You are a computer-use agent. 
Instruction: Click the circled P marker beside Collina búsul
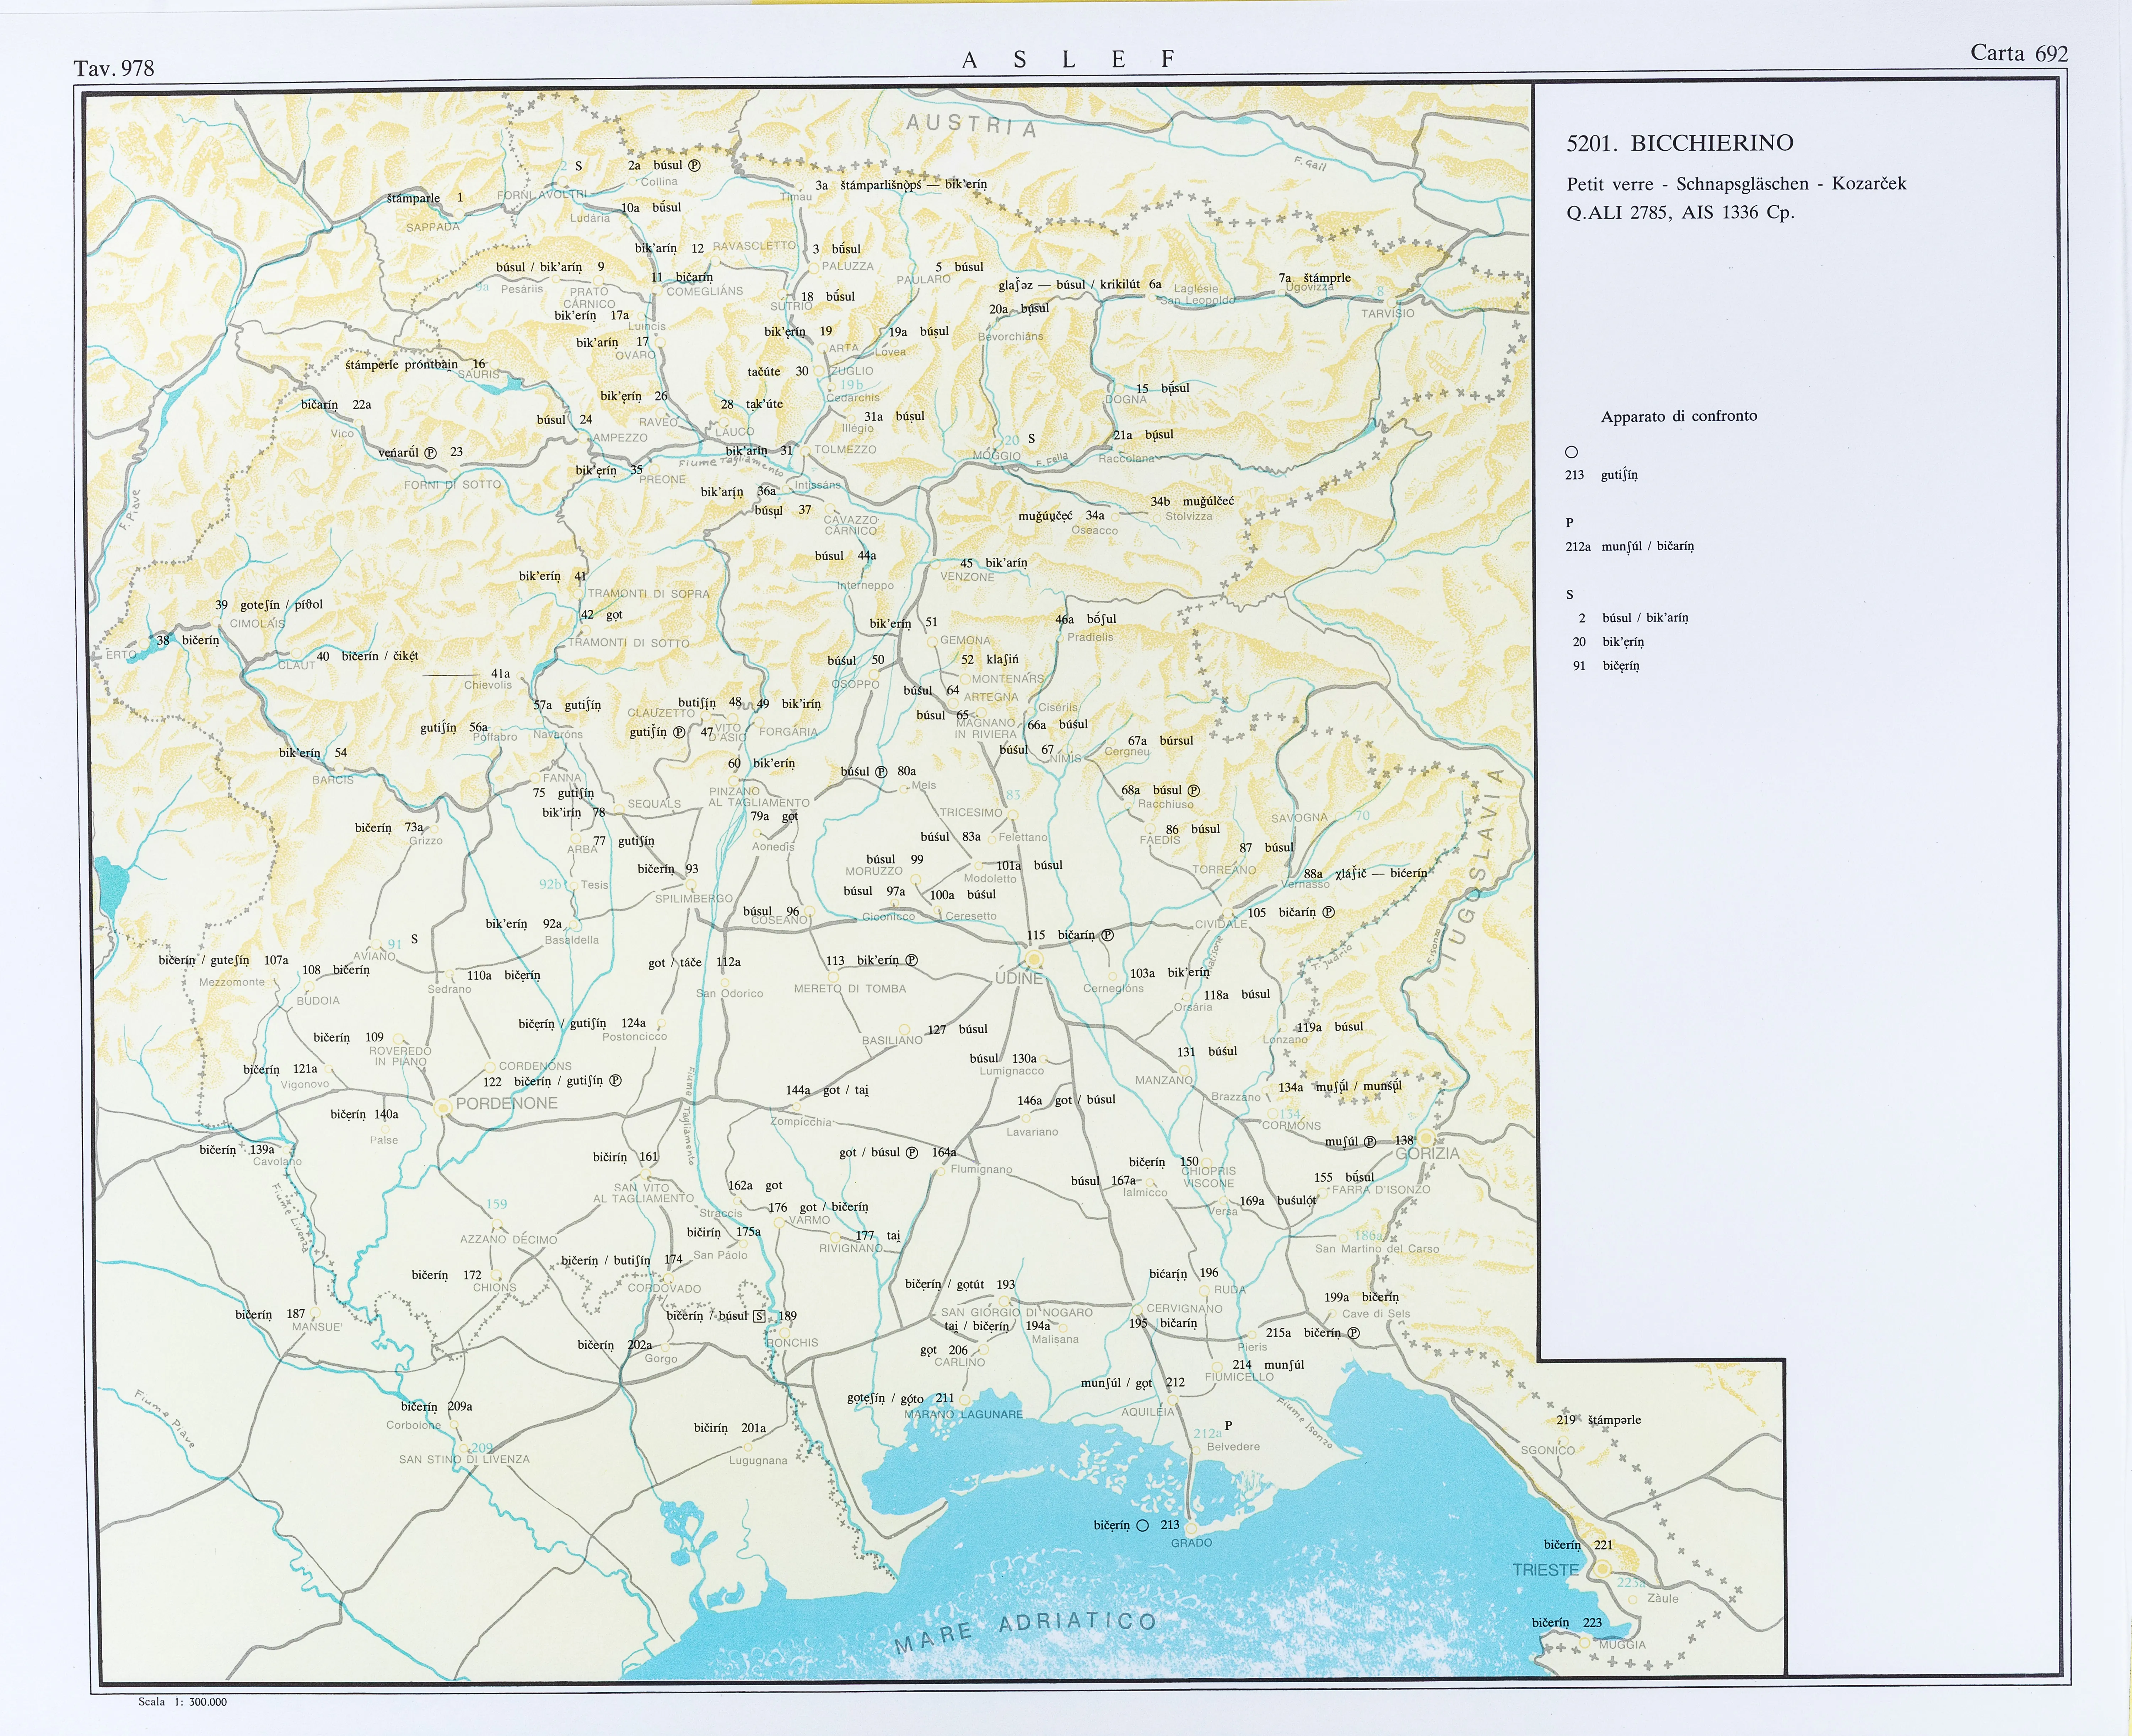tap(694, 166)
